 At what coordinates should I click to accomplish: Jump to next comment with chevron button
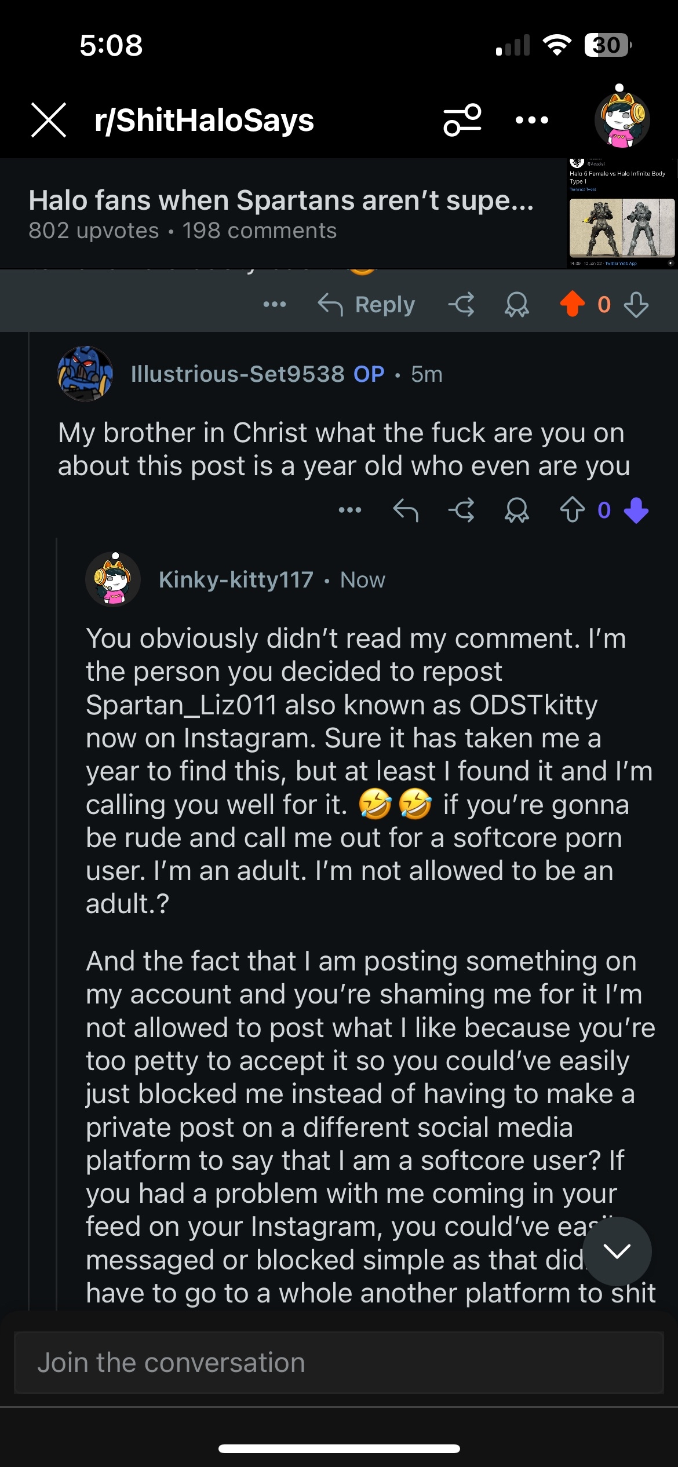pos(617,1251)
